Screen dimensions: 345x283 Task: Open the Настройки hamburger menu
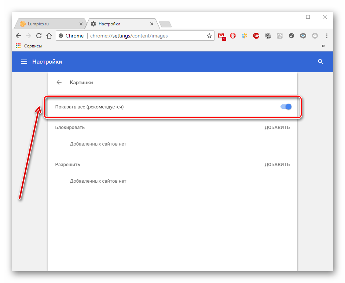(x=24, y=62)
